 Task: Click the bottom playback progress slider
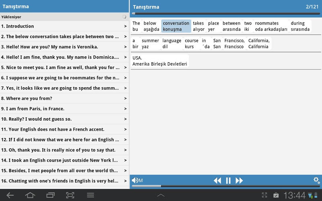(225, 186)
